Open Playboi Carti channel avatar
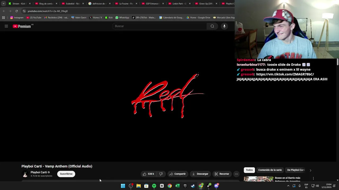Screen dimensions: 339x190 tap(25, 174)
